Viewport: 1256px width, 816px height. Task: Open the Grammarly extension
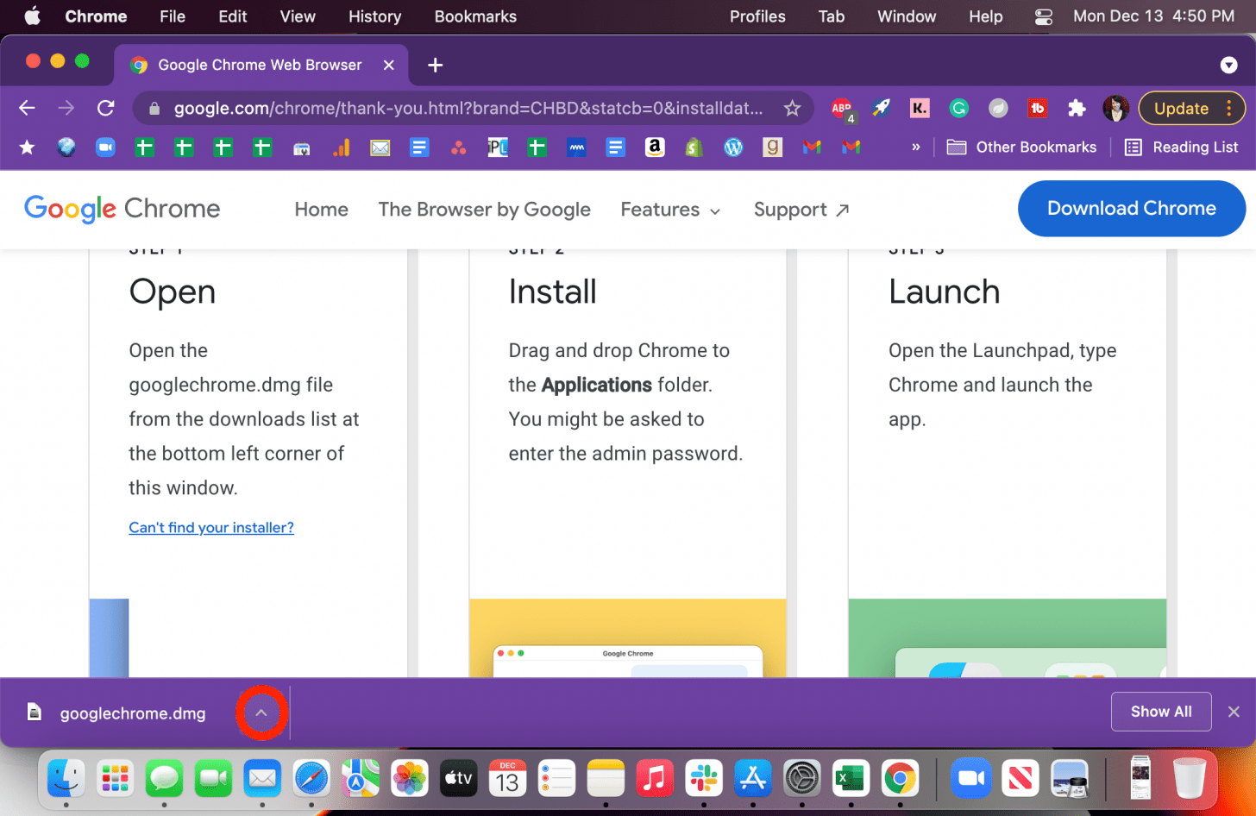click(958, 108)
